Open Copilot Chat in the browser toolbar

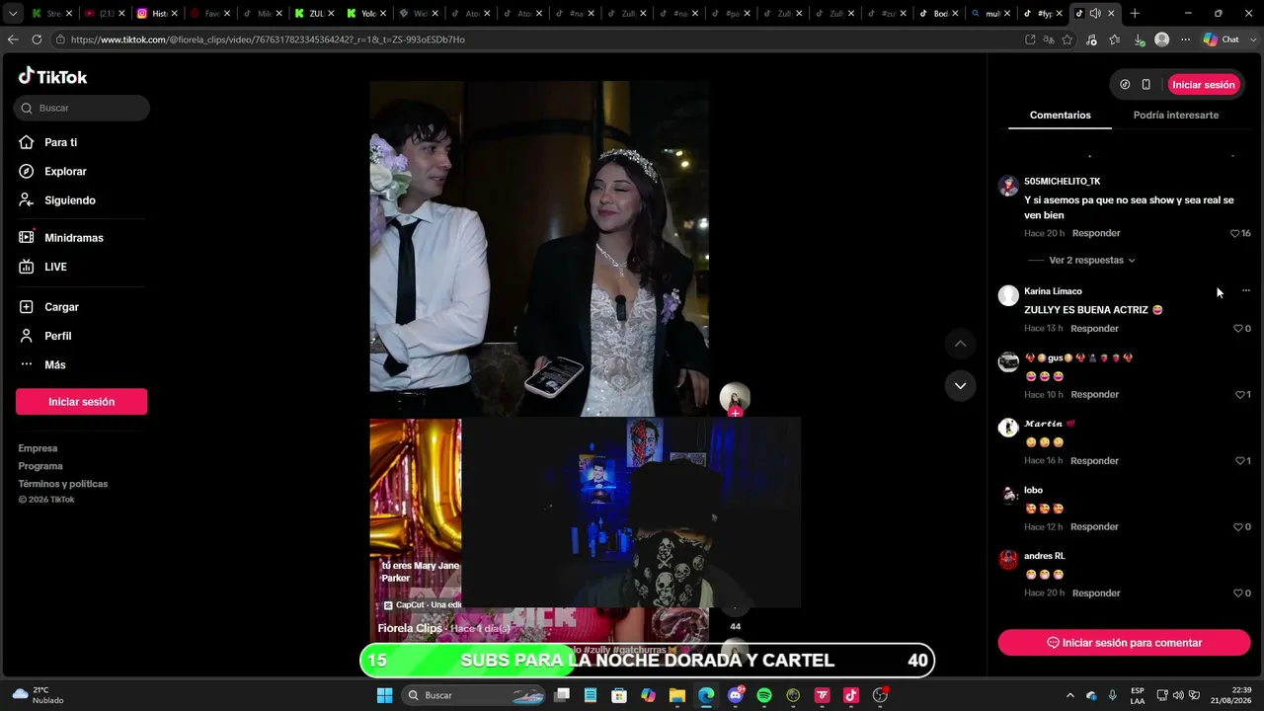[1222, 39]
